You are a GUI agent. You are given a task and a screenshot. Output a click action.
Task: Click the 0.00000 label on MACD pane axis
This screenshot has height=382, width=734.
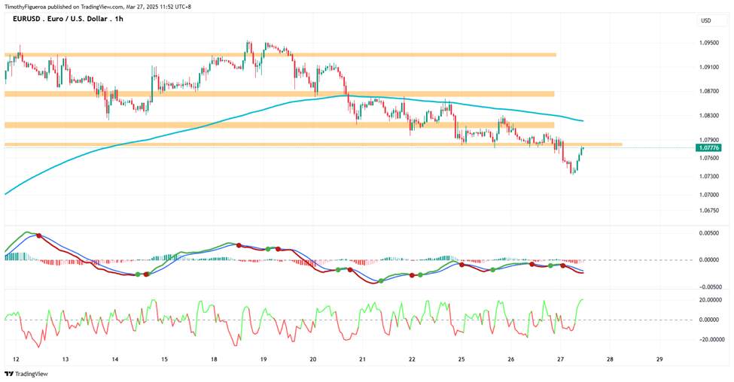coord(709,260)
